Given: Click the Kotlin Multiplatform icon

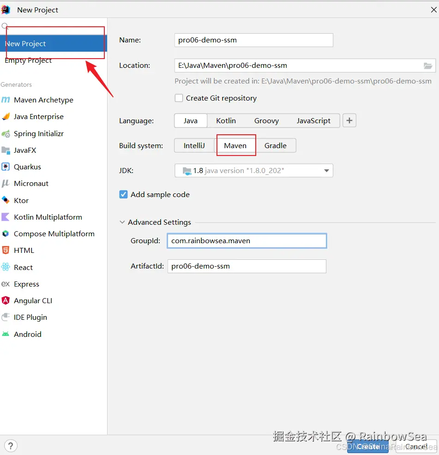Looking at the screenshot, I should (x=6, y=217).
